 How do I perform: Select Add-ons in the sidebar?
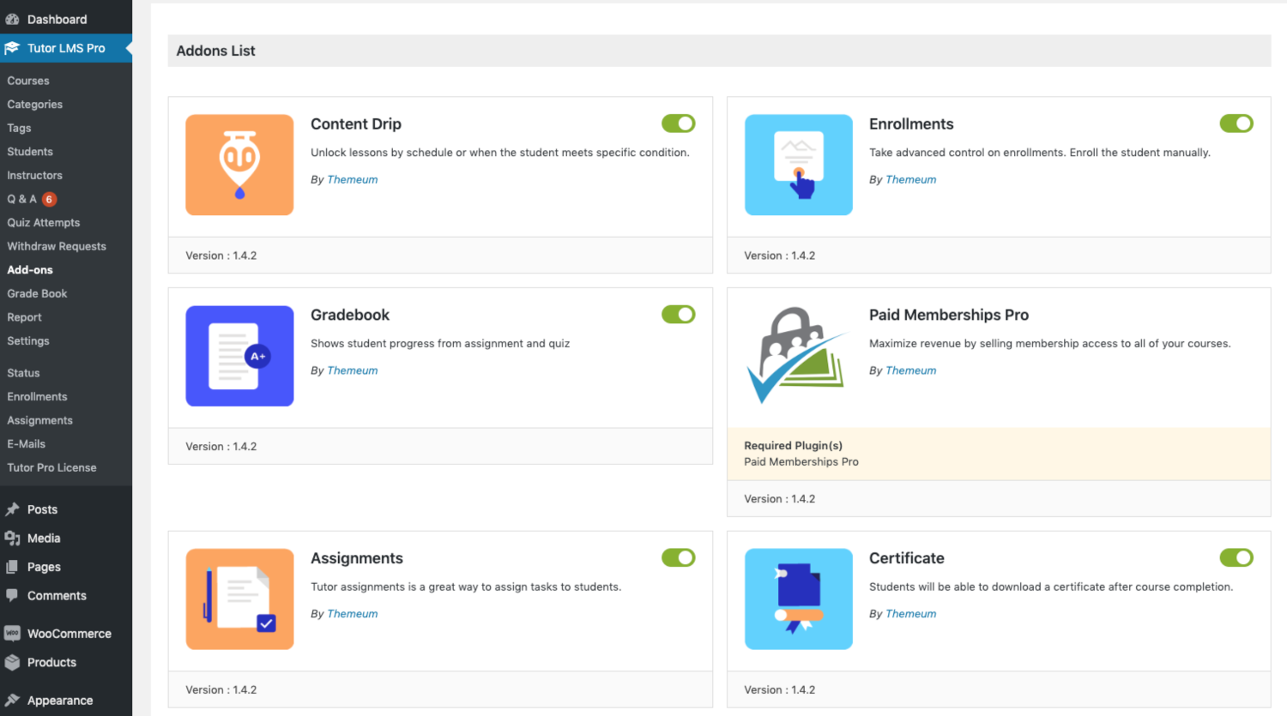click(30, 269)
